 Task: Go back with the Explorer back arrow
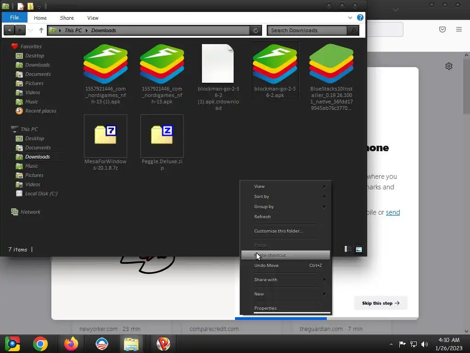9,30
